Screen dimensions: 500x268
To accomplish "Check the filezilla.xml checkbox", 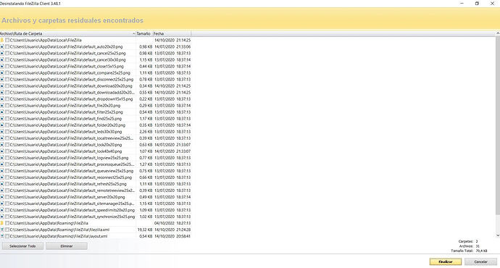I will tap(7, 230).
